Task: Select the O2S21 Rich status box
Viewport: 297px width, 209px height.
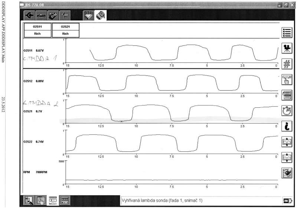Action: pyautogui.click(x=65, y=30)
